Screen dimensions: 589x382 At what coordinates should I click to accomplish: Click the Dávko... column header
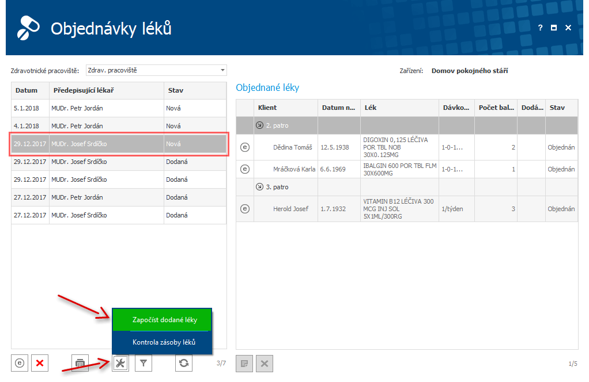[x=457, y=108]
